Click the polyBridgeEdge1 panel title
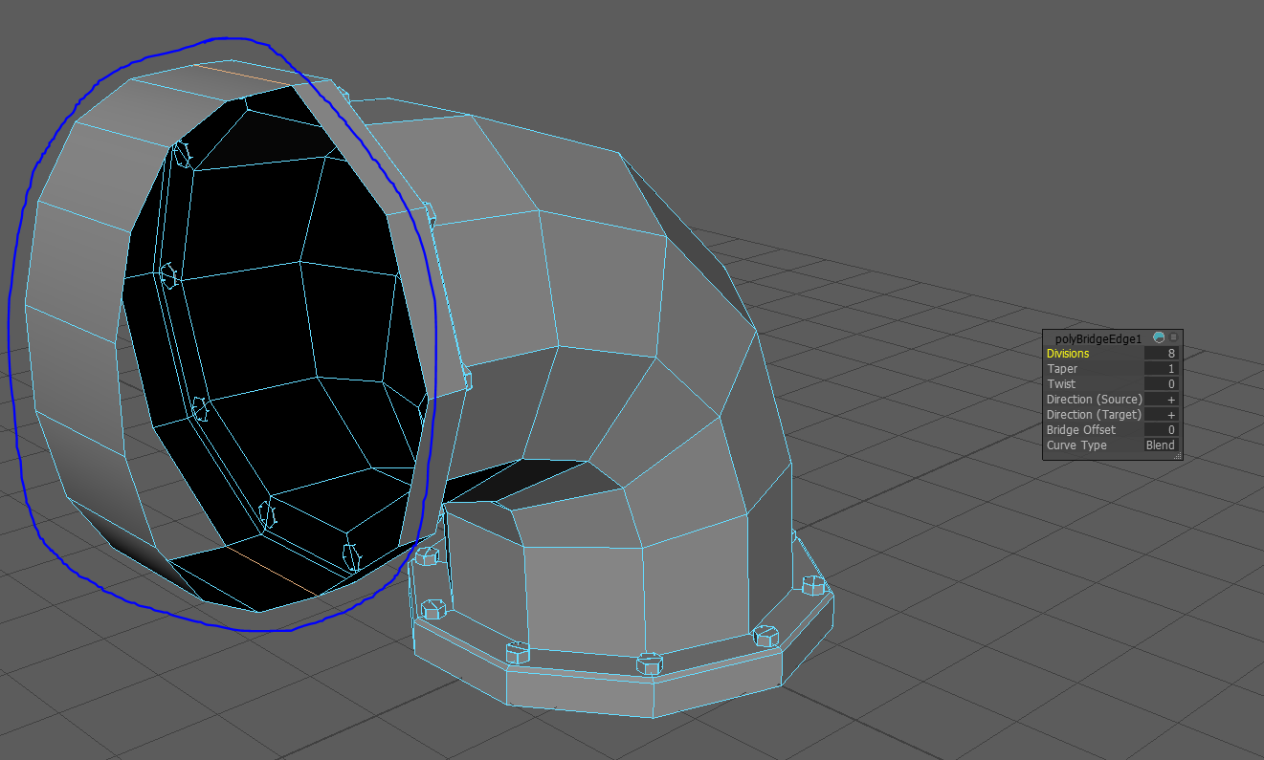This screenshot has width=1264, height=760. [x=1098, y=338]
